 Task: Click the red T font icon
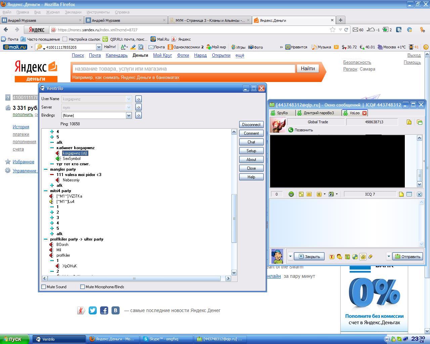[x=332, y=257]
